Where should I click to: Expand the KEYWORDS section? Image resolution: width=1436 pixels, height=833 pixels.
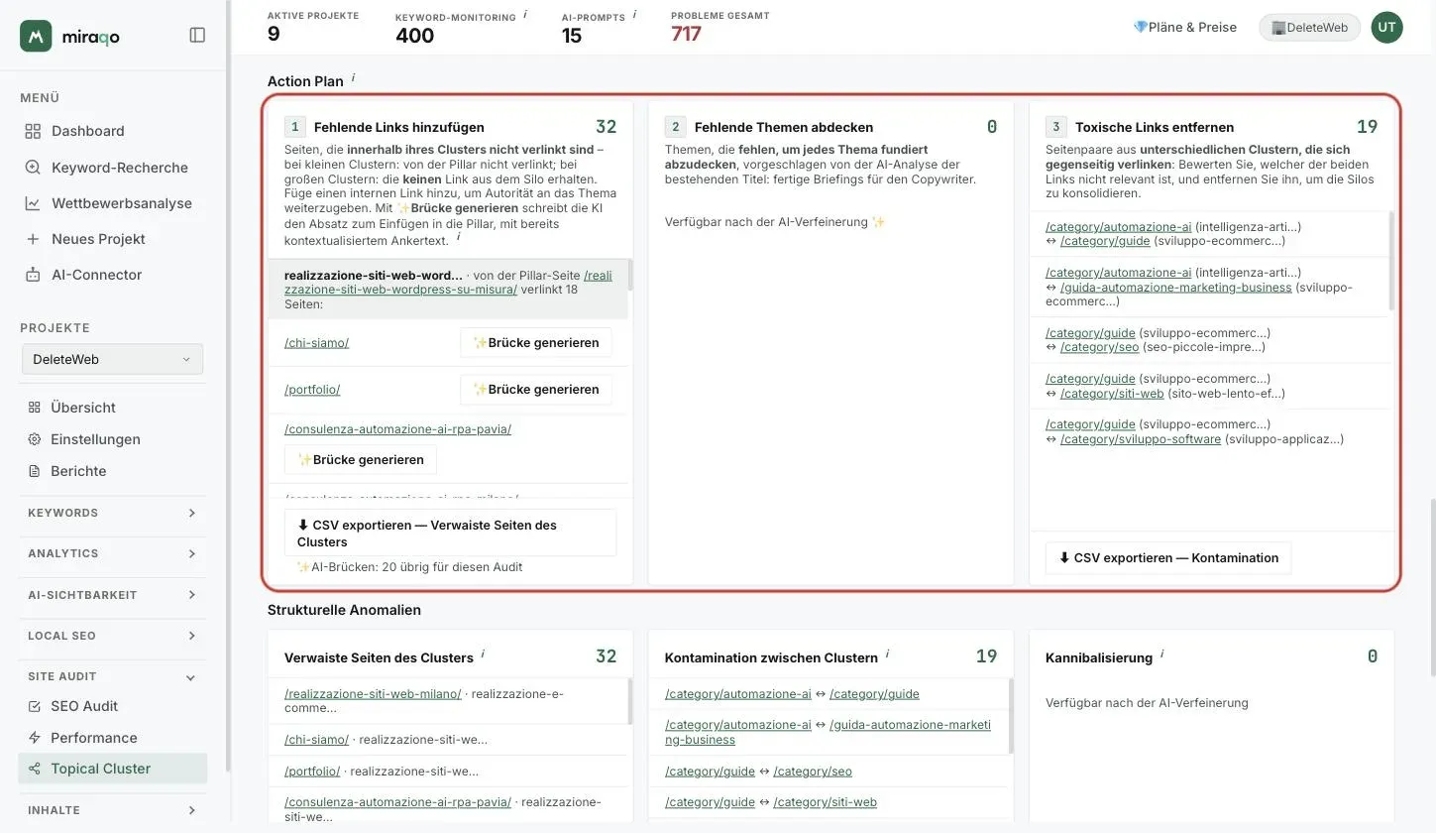click(x=113, y=513)
